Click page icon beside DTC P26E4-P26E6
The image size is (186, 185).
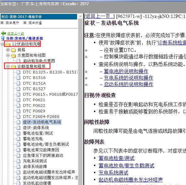(x=18, y=116)
